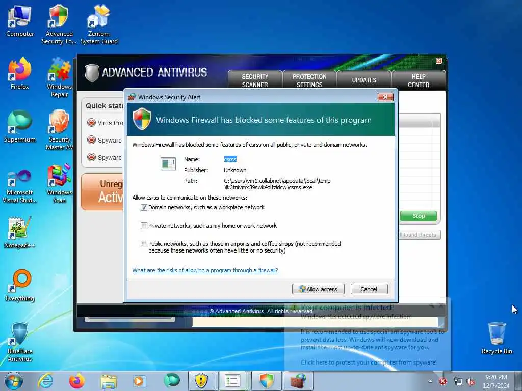Open the Help Center tab
522x391 pixels.
point(419,80)
